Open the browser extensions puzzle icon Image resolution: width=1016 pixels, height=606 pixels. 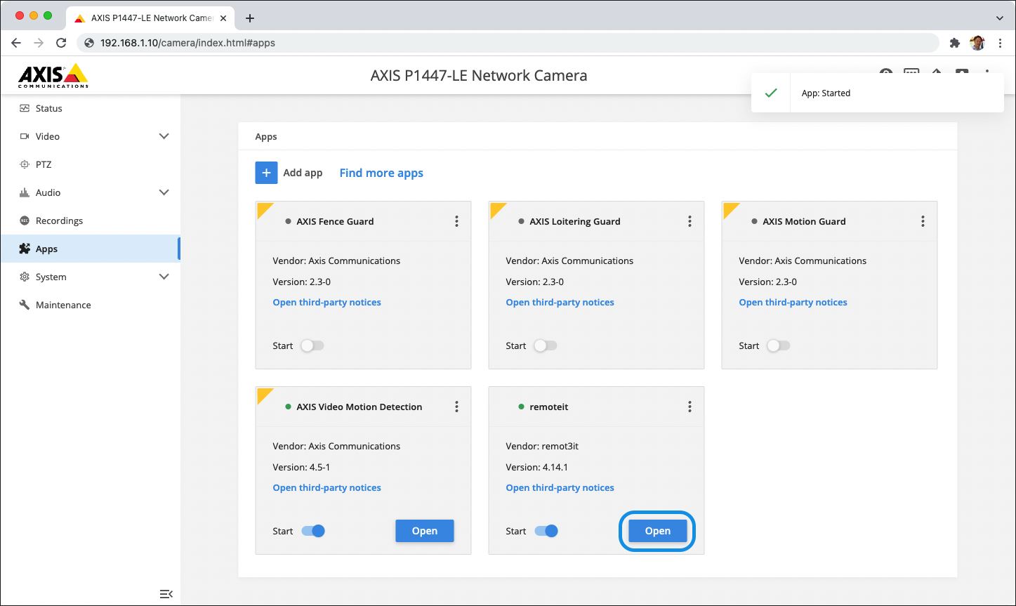954,43
